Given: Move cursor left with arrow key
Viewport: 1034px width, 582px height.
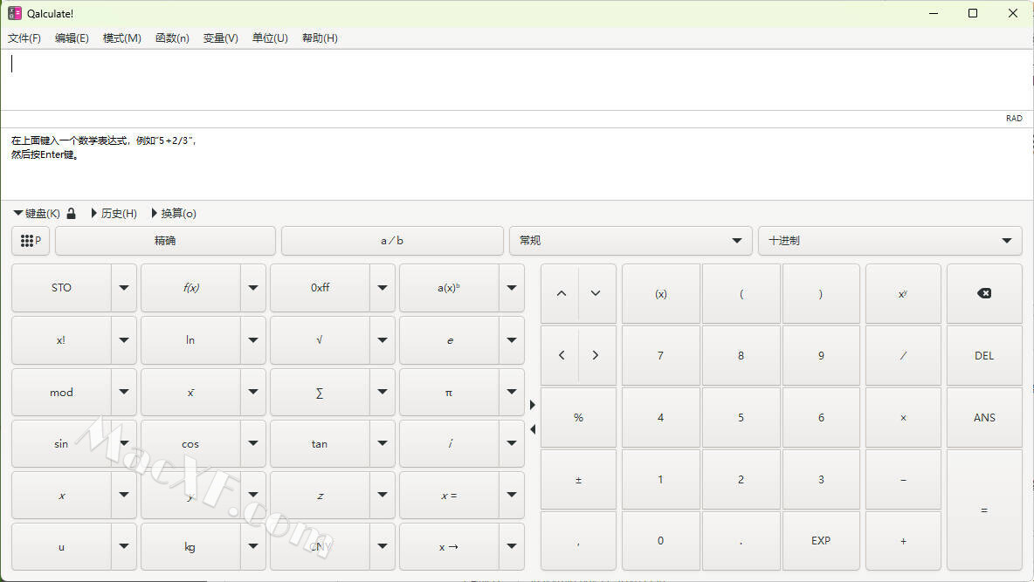Looking at the screenshot, I should click(x=562, y=355).
